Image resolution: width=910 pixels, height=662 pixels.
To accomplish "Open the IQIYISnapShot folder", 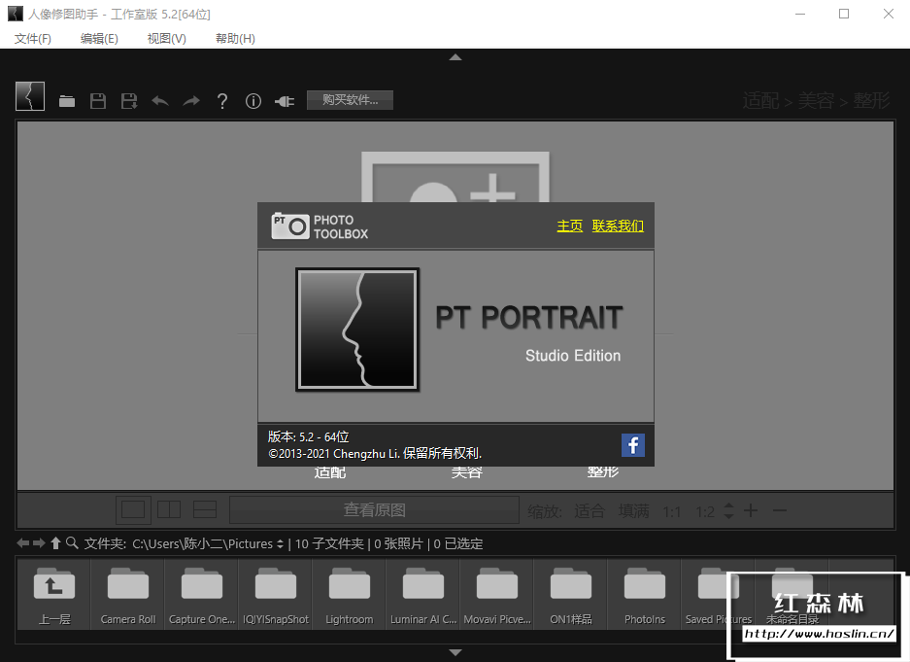I will (276, 595).
